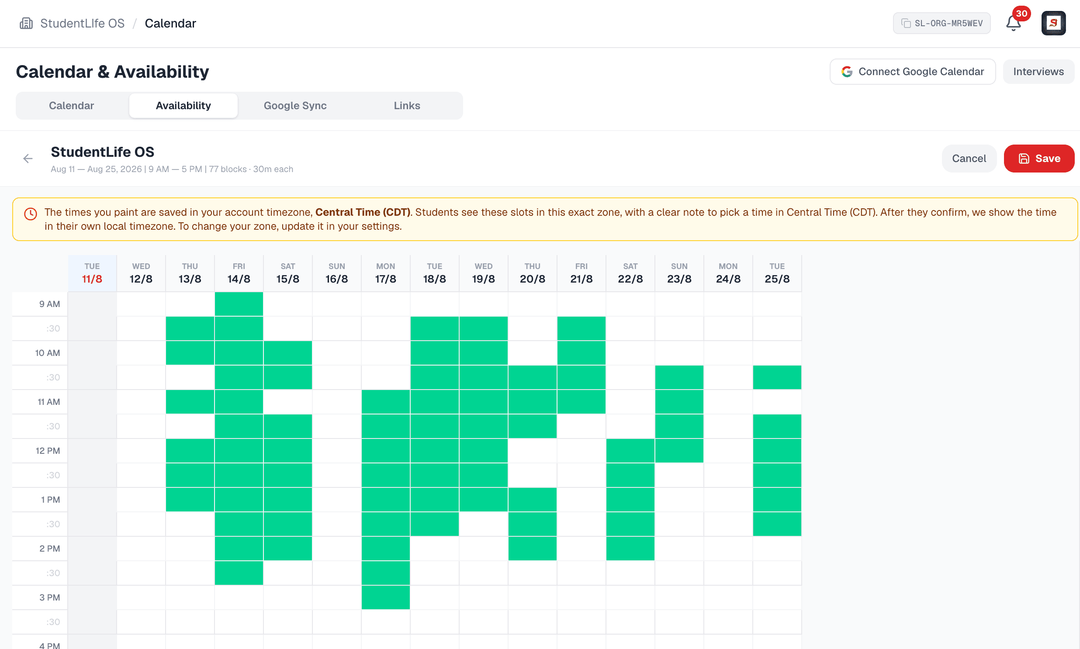
Task: Click the 12 PM time label
Action: click(48, 451)
